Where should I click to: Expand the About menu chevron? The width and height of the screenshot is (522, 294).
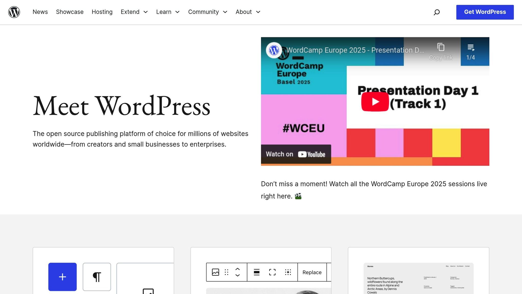coord(258,12)
